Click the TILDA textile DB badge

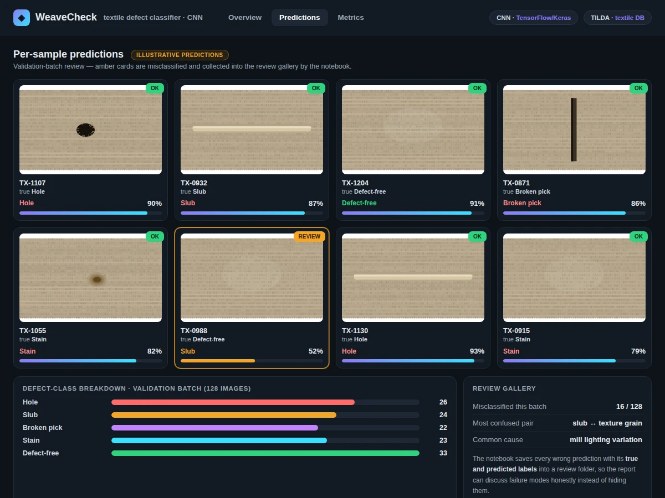(617, 18)
